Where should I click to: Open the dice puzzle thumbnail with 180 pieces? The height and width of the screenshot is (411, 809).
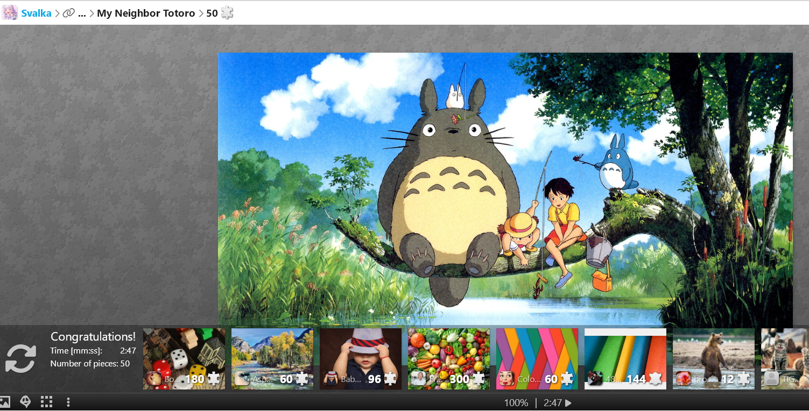184,359
